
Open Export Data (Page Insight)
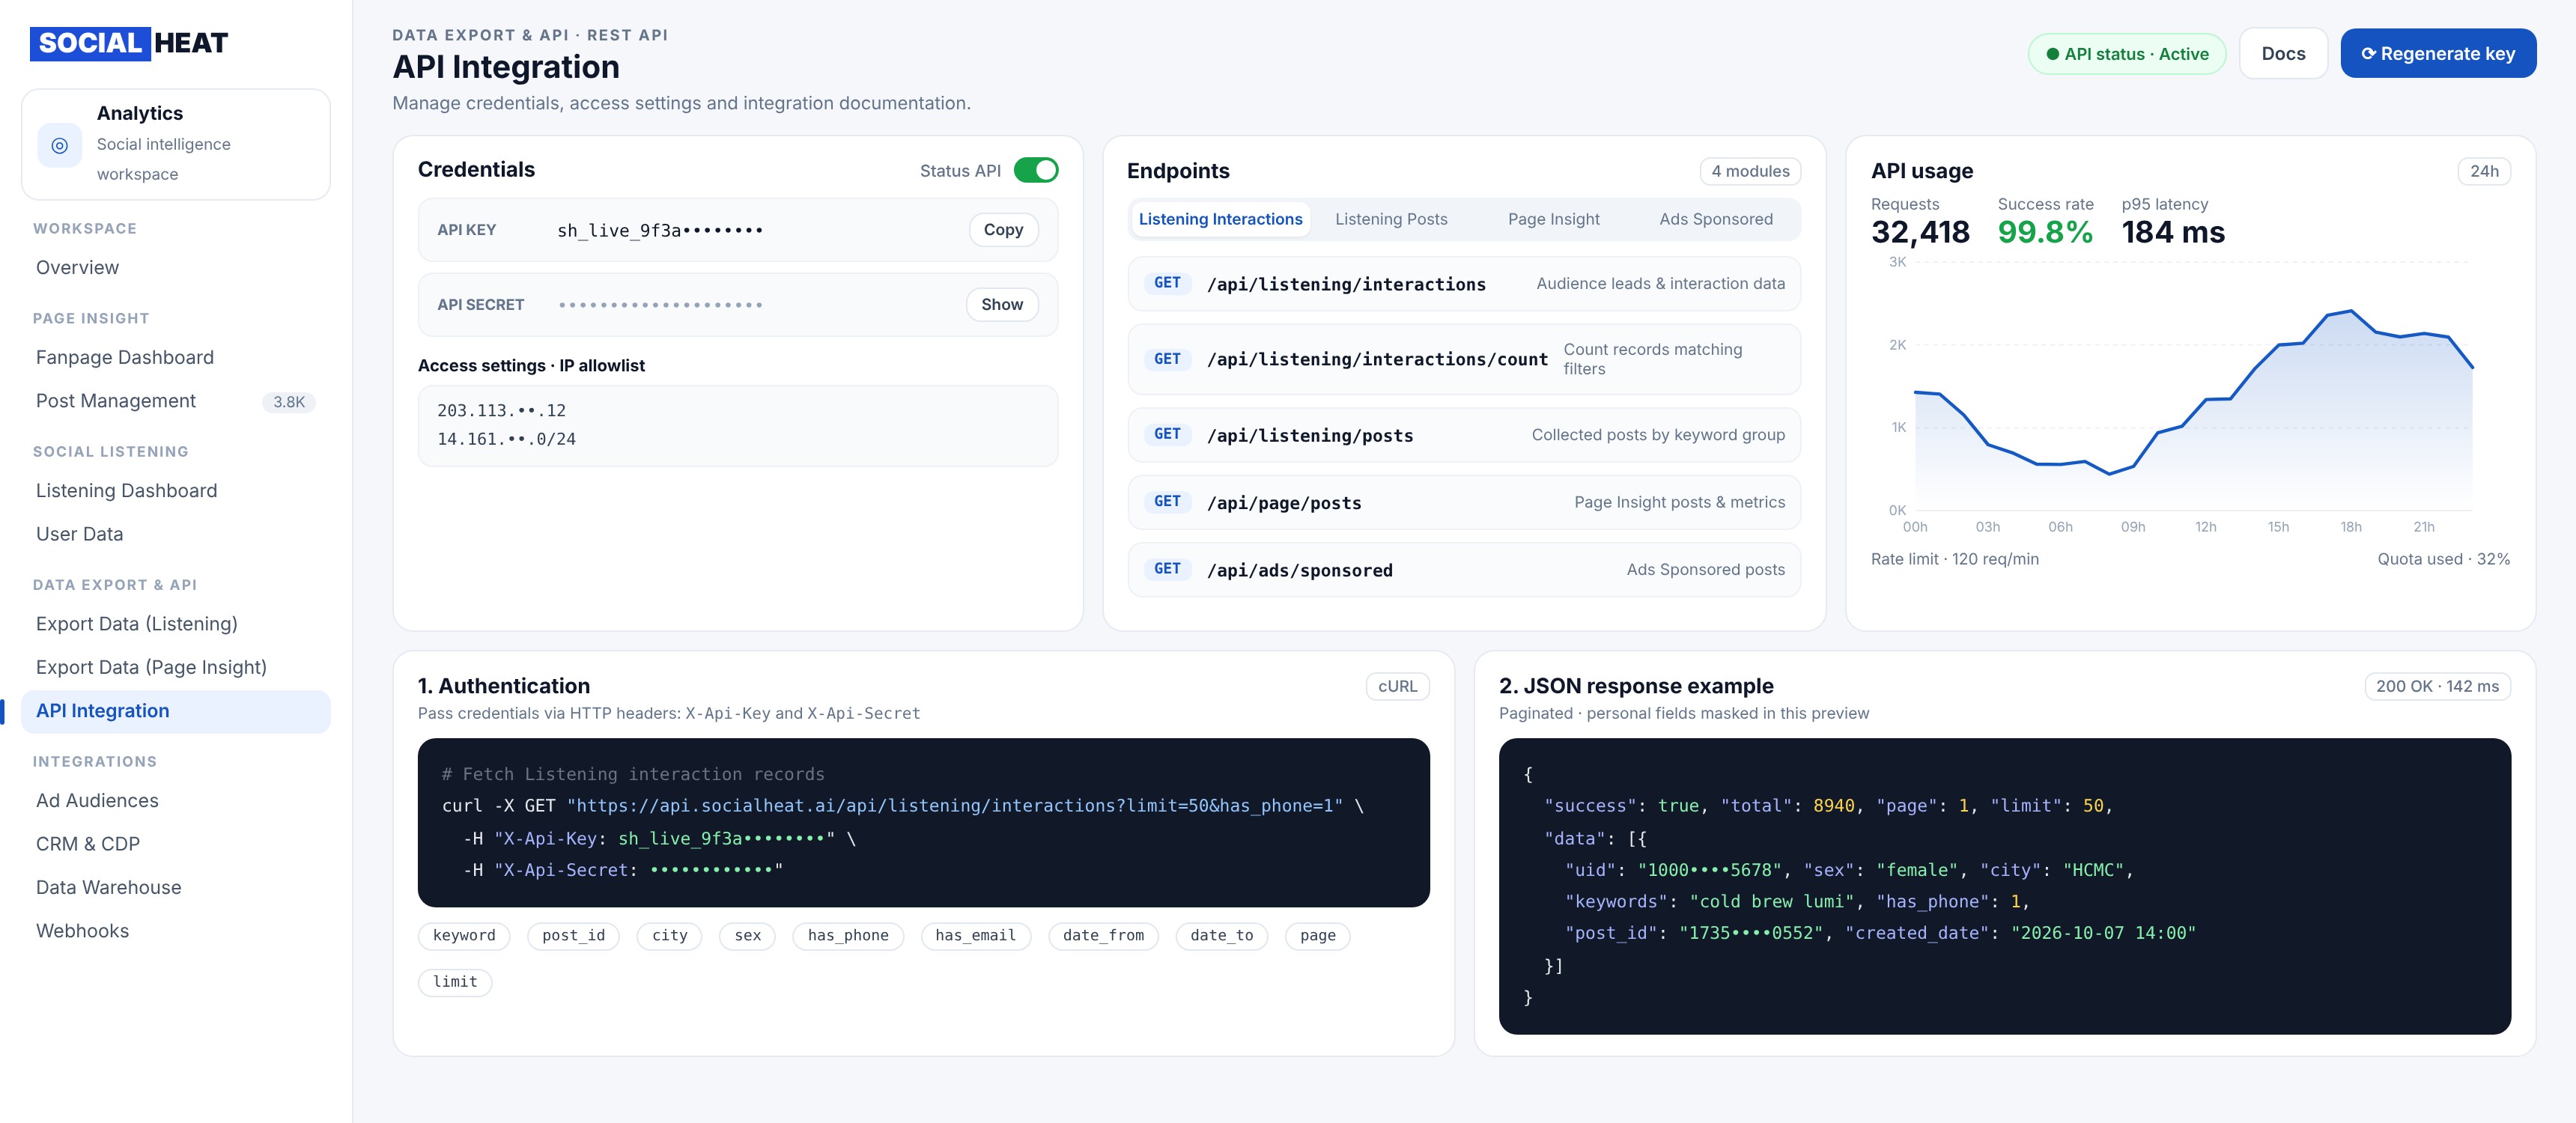coord(176,667)
